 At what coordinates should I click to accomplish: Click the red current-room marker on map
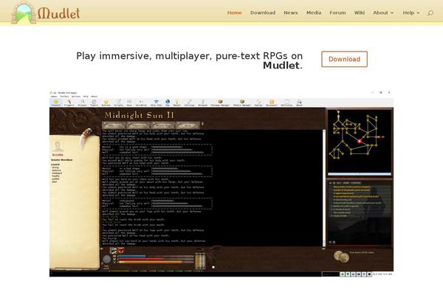click(x=360, y=141)
